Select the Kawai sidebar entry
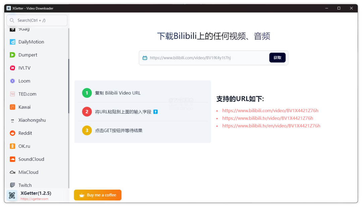Viewport: 362px width, 207px height. pyautogui.click(x=37, y=107)
